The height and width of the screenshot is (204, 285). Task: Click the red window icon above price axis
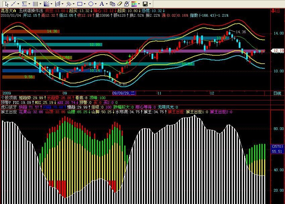[x=277, y=11]
